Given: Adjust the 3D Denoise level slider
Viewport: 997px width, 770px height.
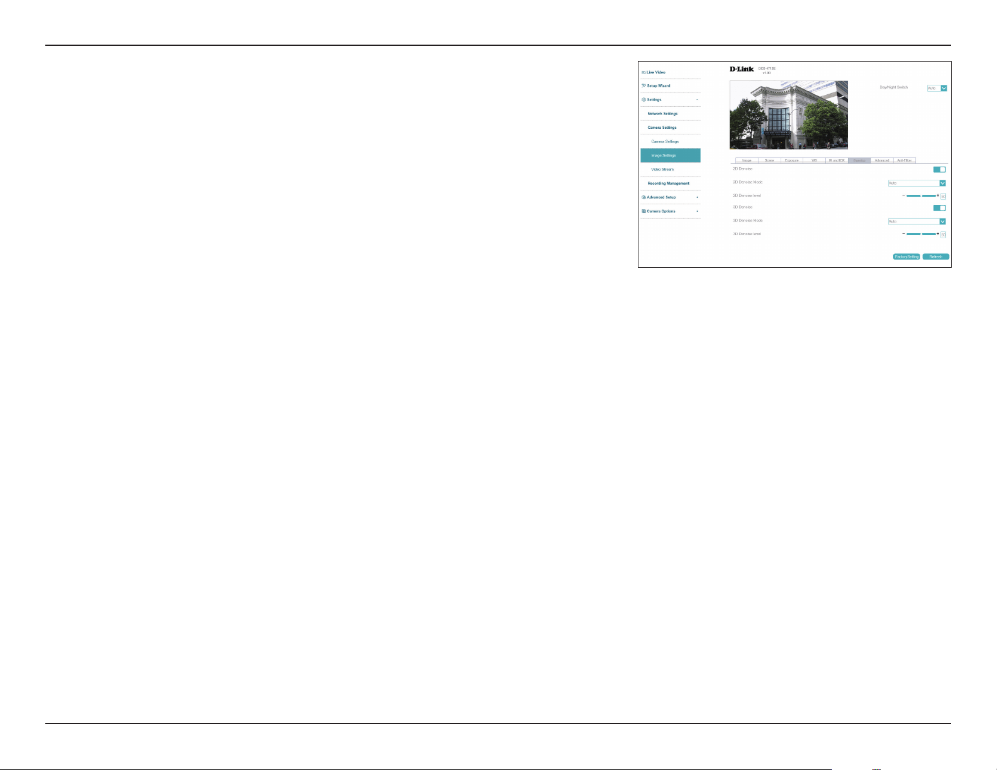Looking at the screenshot, I should (921, 234).
